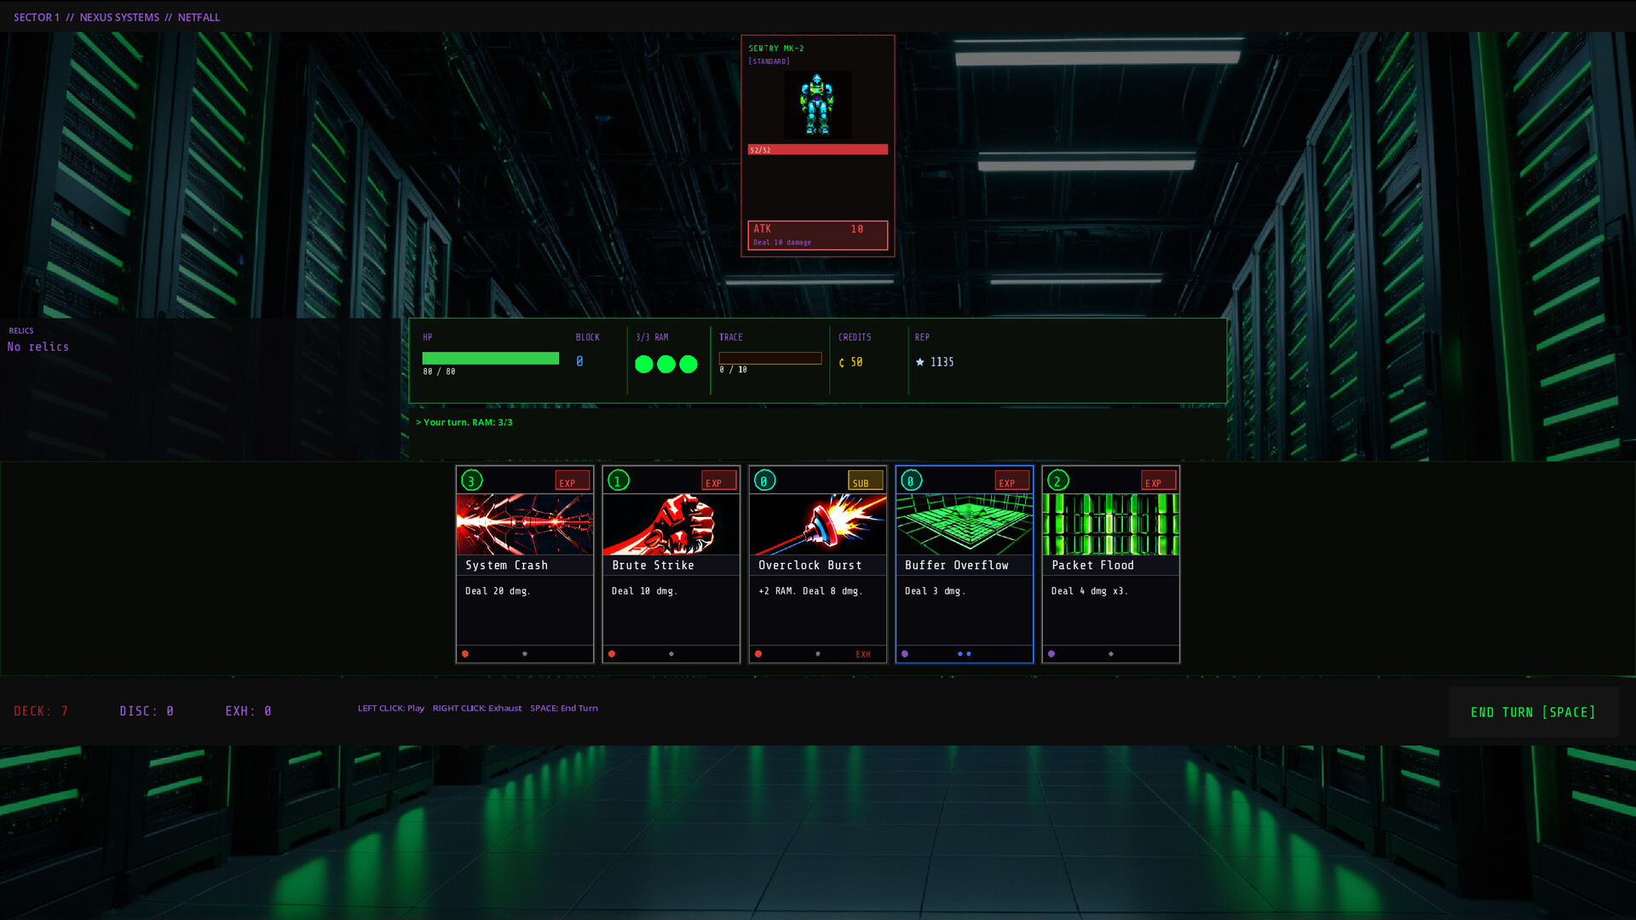Screen dimensions: 1636x920
Task: Click the End Turn button
Action: pyautogui.click(x=1532, y=712)
